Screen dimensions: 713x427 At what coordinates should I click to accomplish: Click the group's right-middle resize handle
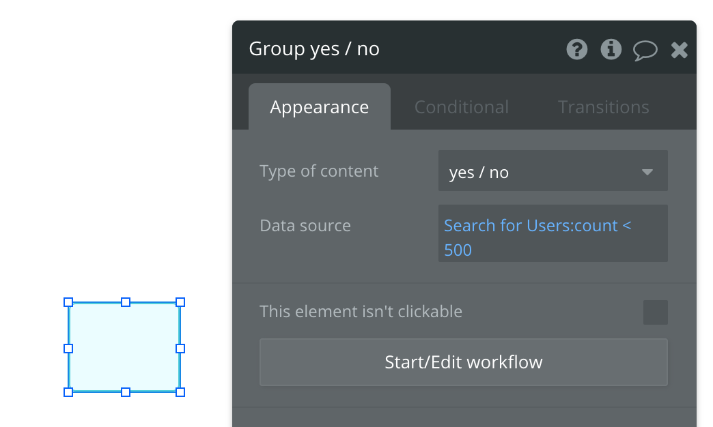point(180,349)
